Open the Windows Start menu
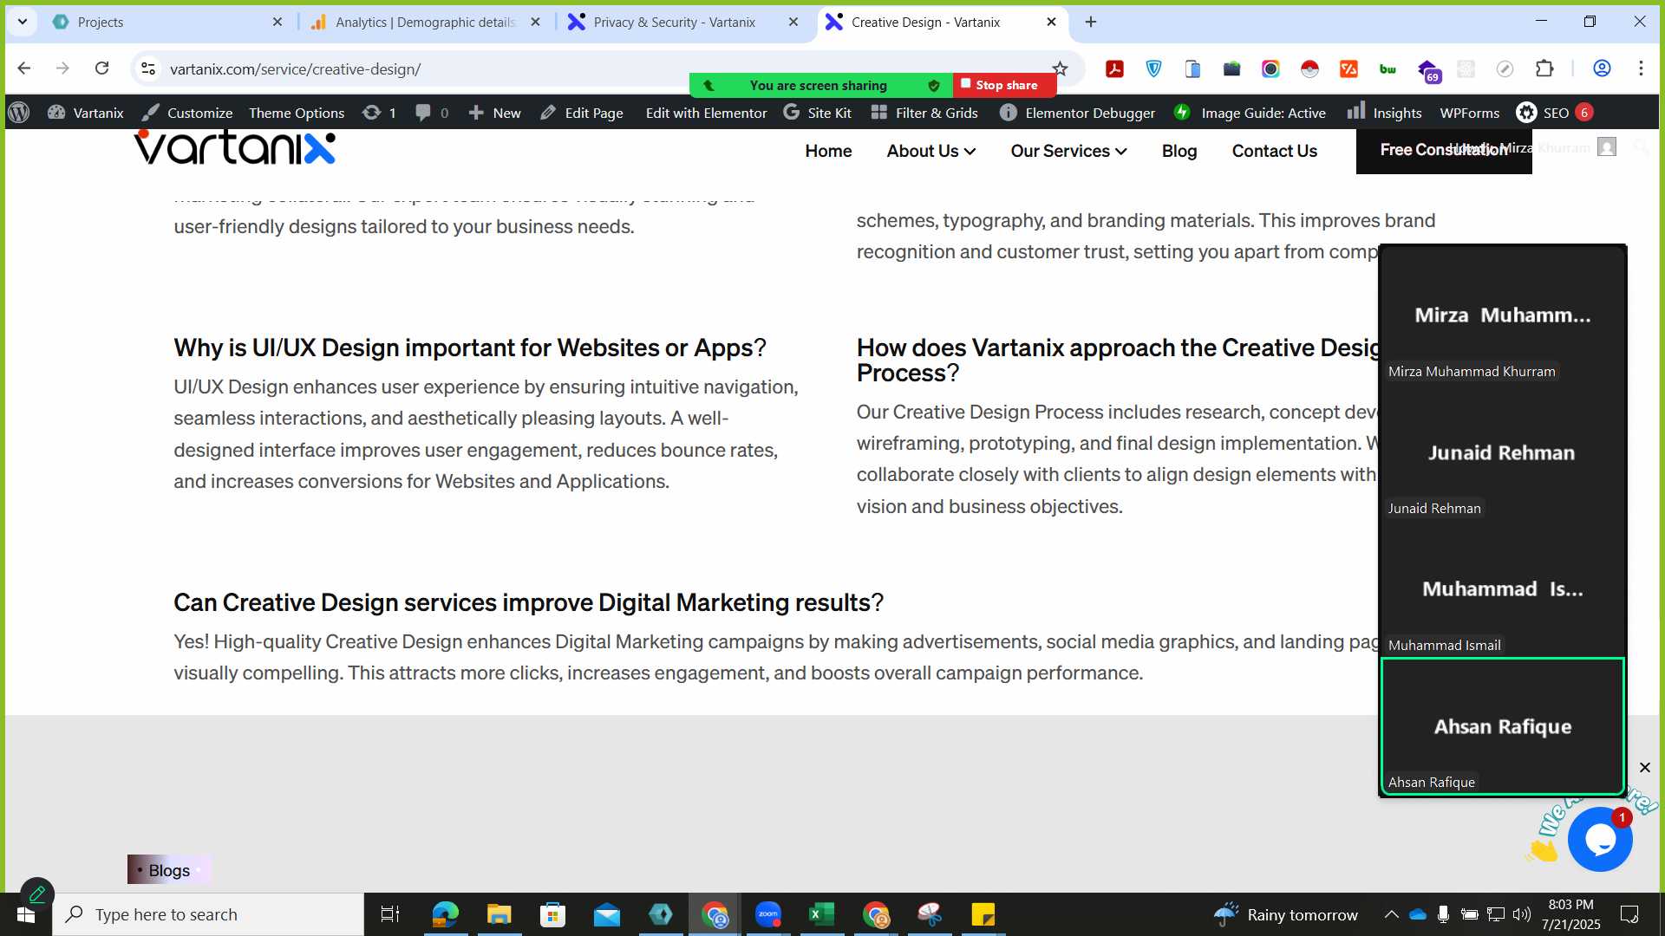This screenshot has width=1665, height=936. (26, 915)
